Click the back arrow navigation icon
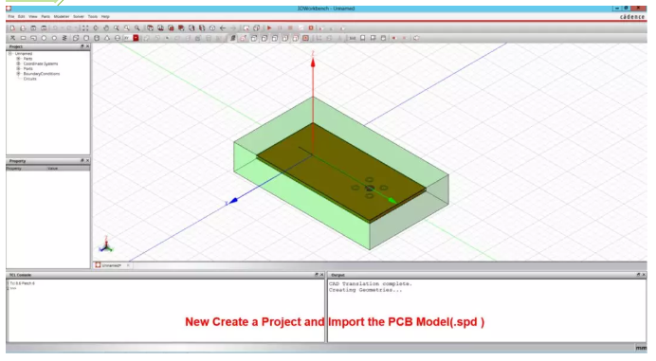 point(223,28)
